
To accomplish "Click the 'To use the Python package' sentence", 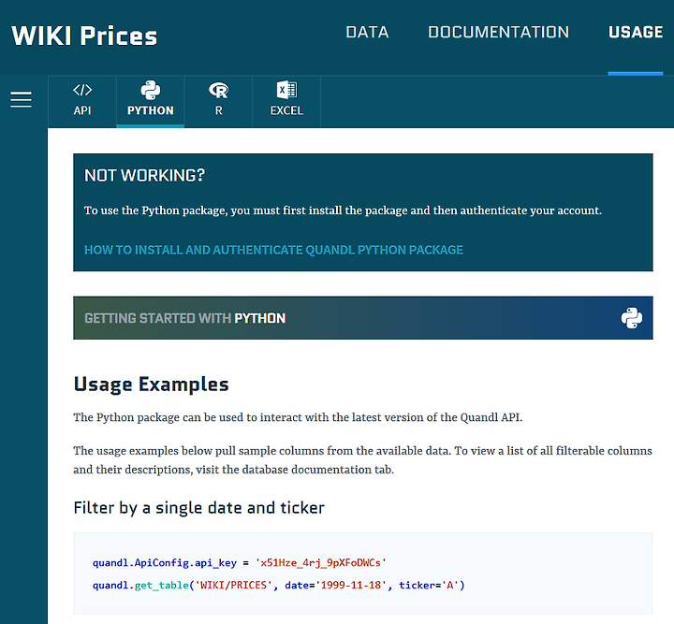I will click(x=343, y=210).
